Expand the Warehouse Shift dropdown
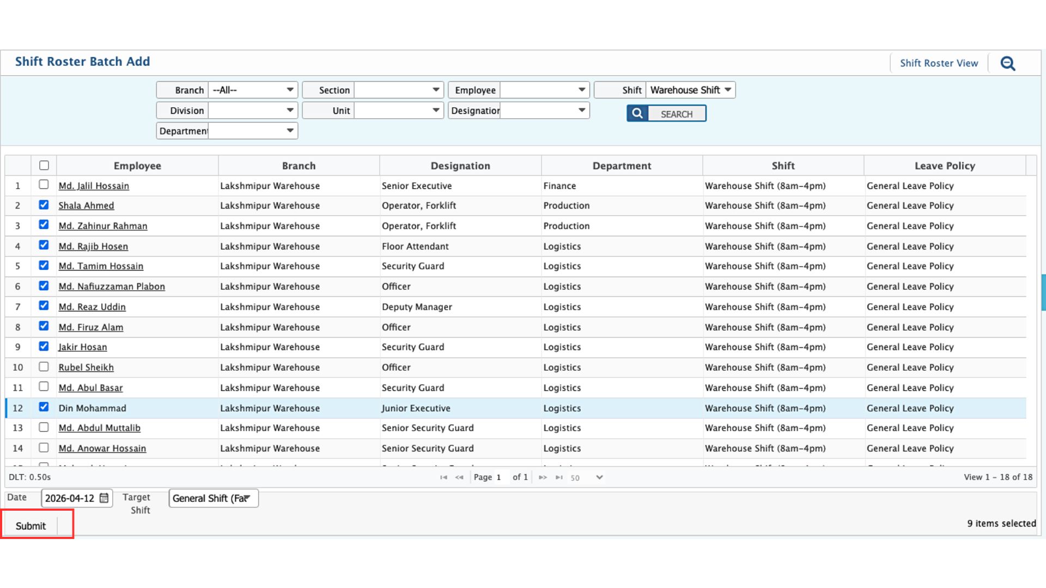 (690, 90)
